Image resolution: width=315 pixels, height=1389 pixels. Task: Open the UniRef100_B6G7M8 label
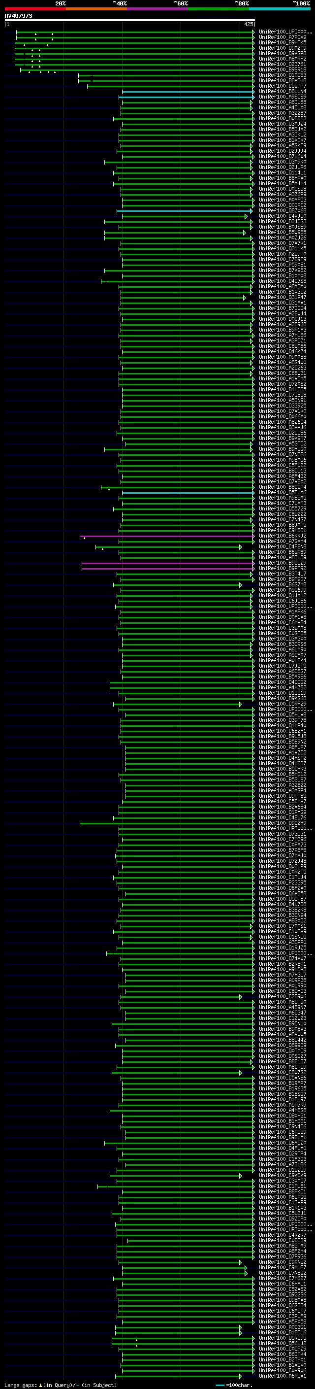coord(283,585)
